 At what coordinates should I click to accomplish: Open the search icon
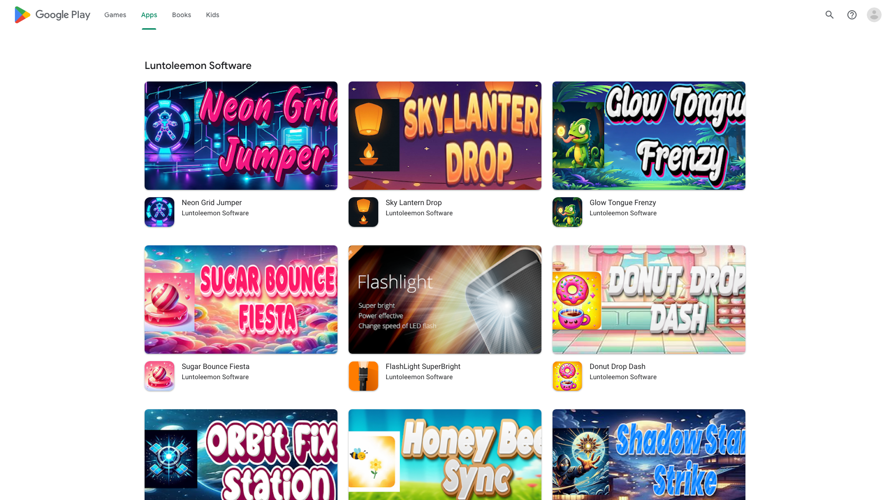[830, 15]
